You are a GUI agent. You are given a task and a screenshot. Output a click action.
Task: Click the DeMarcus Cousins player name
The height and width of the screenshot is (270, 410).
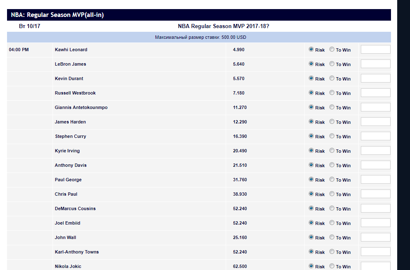tap(75, 208)
